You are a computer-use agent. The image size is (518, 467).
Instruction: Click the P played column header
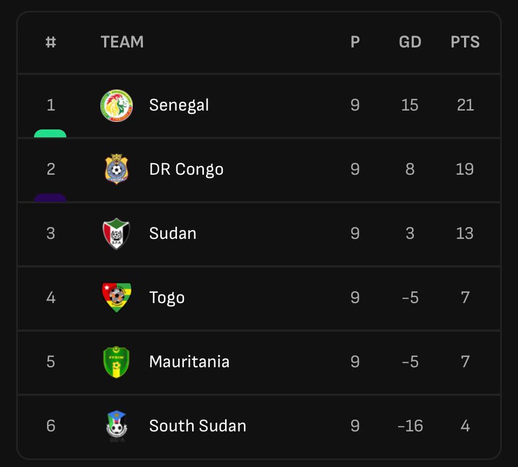[355, 42]
